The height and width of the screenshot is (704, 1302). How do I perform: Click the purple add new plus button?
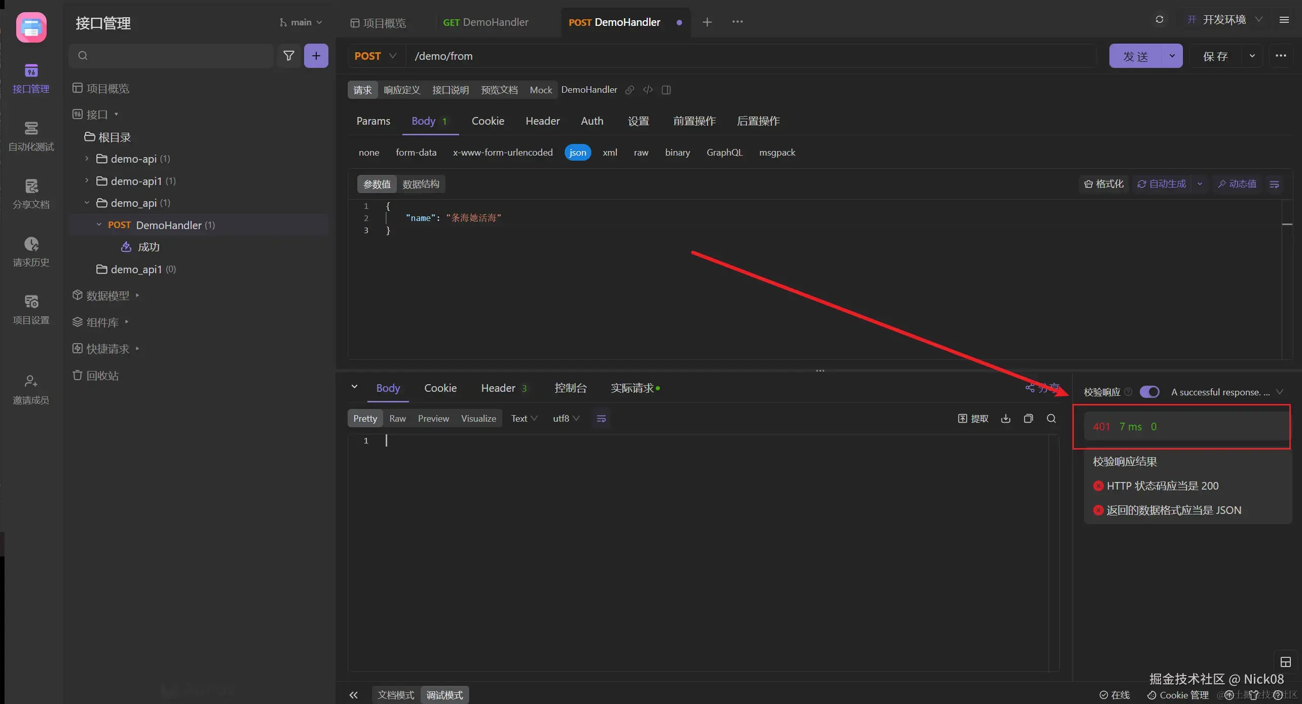[316, 56]
